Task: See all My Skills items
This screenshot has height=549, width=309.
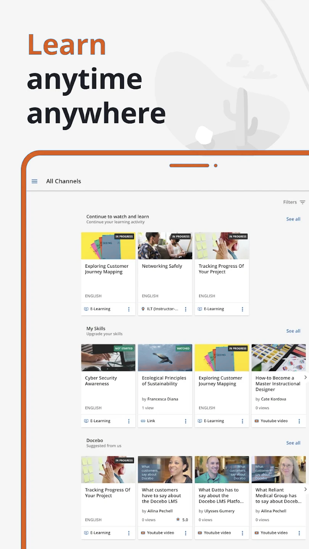Action: tap(293, 331)
